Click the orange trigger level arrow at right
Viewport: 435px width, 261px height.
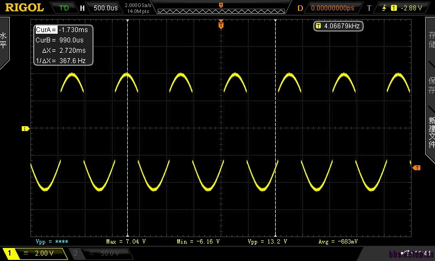417,168
